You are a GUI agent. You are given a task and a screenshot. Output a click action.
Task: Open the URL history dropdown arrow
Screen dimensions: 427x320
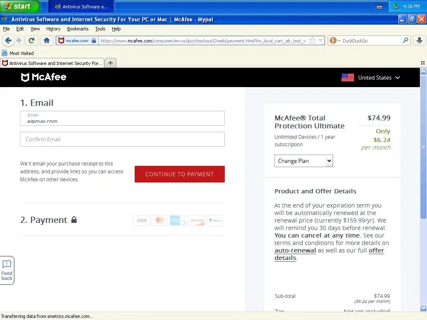(321, 40)
